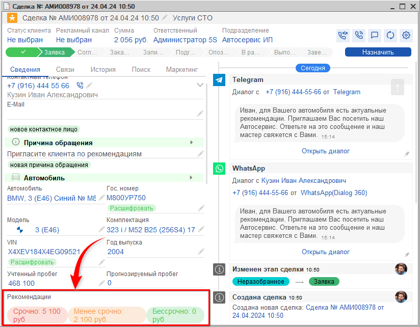Image resolution: width=420 pixels, height=327 pixels.
Task: Click the refresh arrows icon
Action: tap(390, 35)
